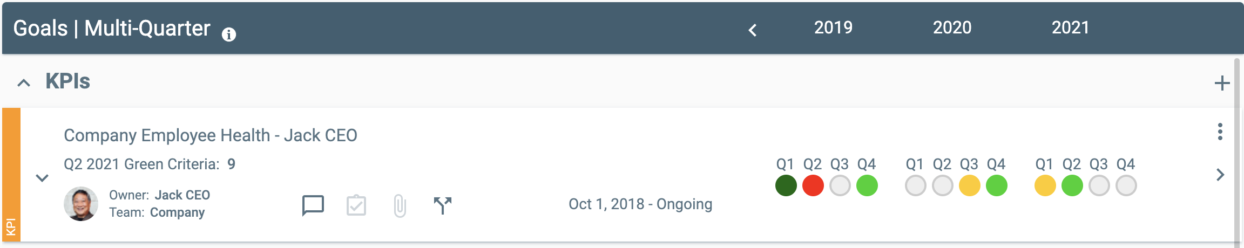The height and width of the screenshot is (248, 1244).
Task: Open the attachments paperclip icon
Action: click(x=400, y=205)
